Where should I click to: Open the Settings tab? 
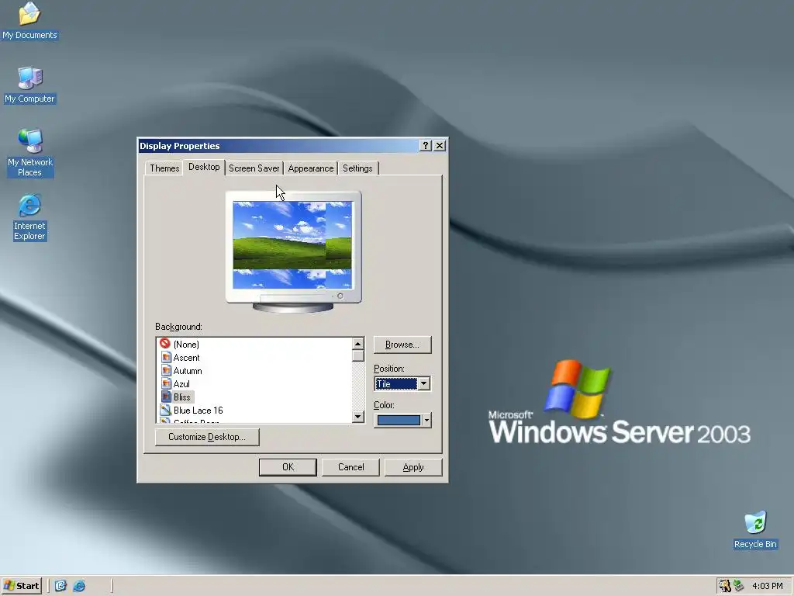[x=357, y=168]
